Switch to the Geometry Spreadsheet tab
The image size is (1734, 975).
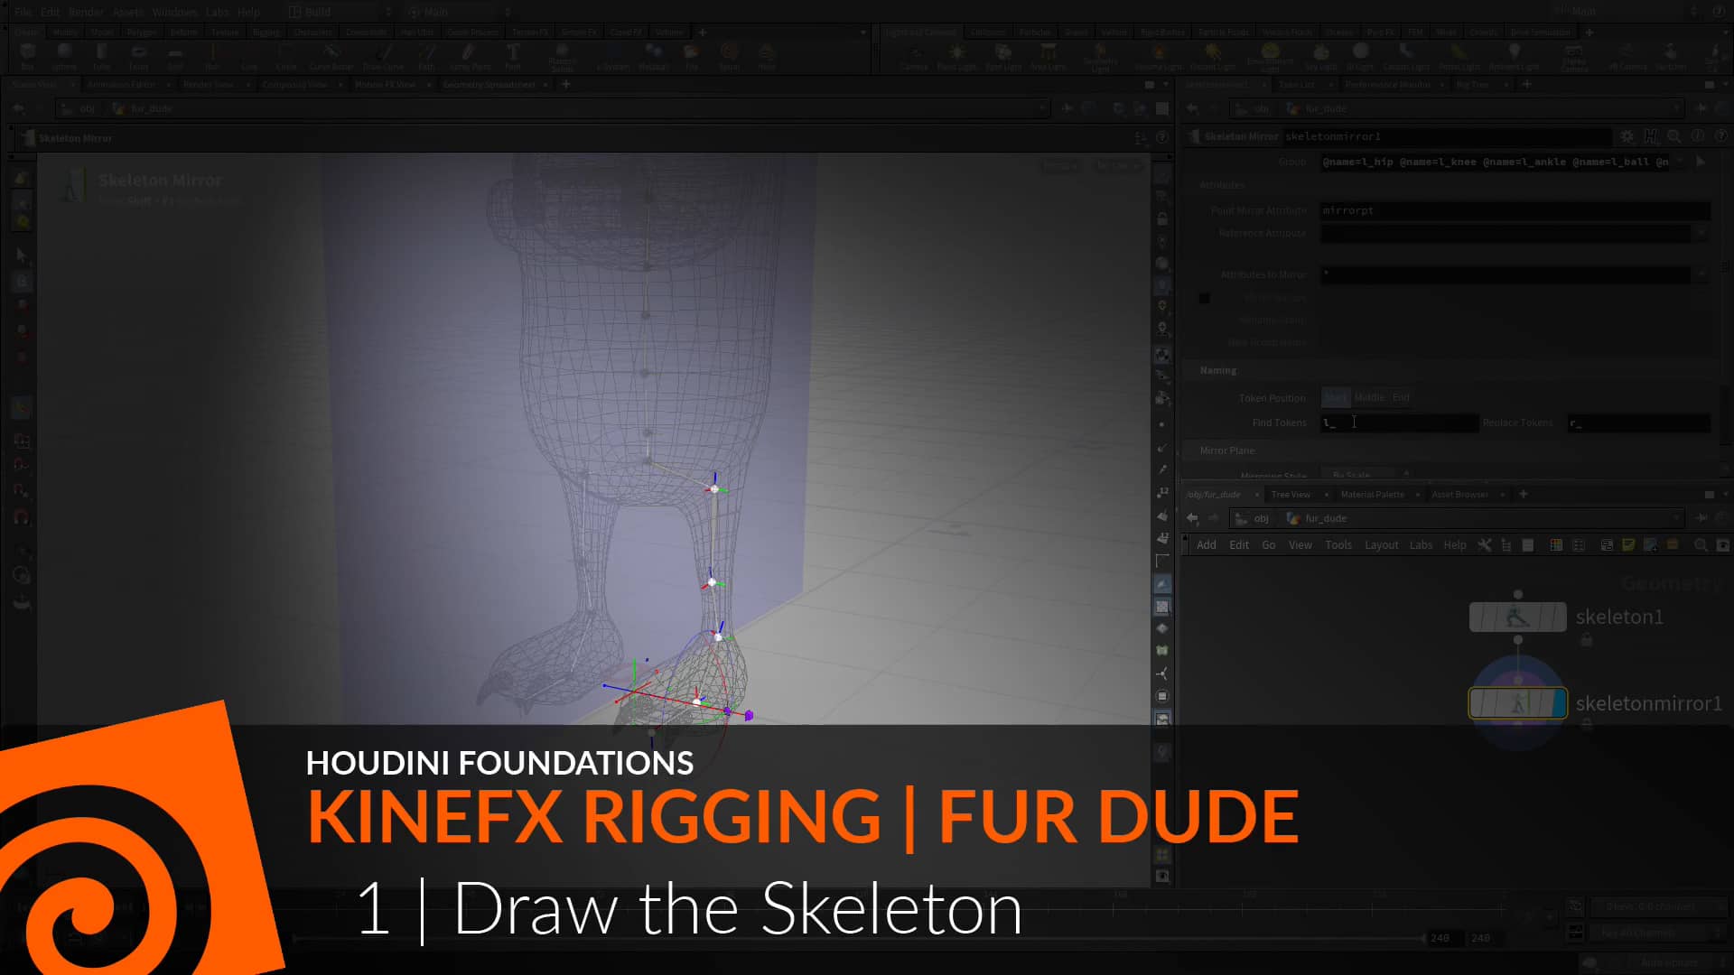[x=490, y=84]
